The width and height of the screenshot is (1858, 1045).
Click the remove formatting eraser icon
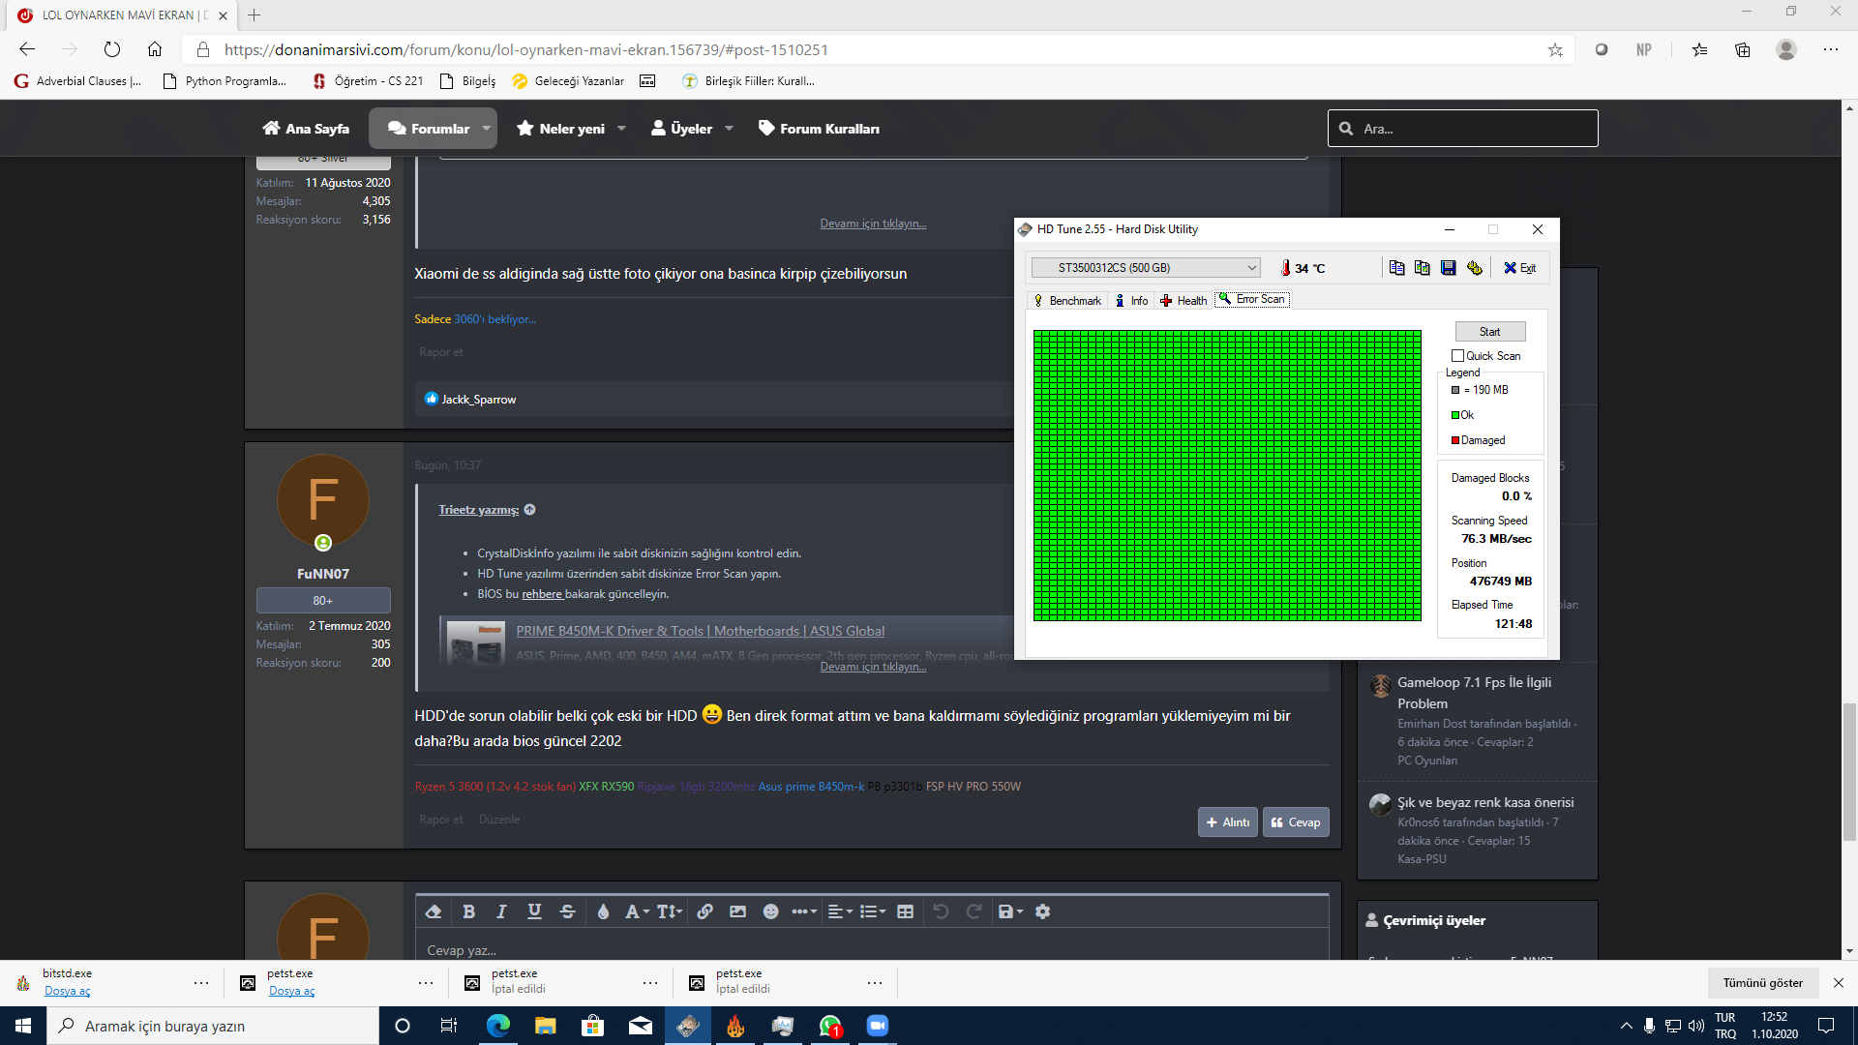(434, 911)
